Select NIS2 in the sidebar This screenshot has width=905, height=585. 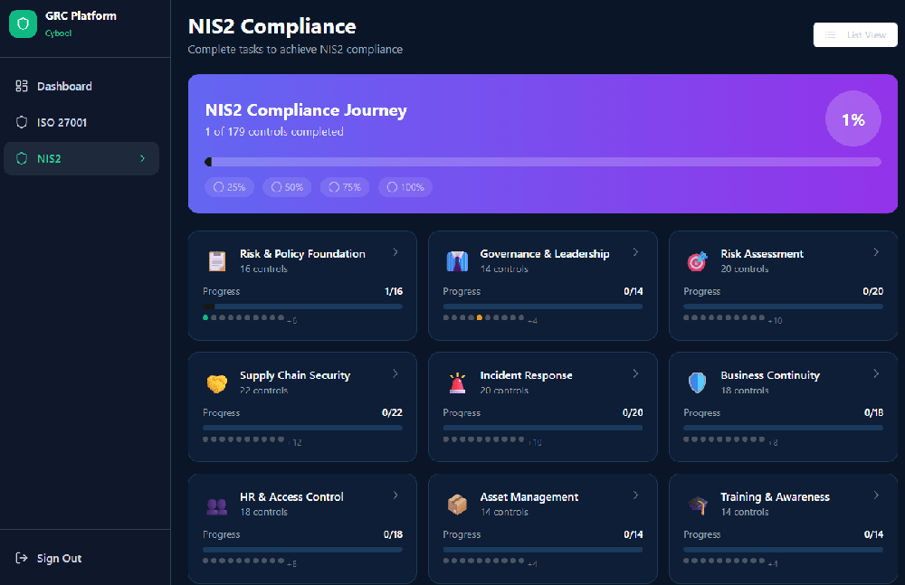point(81,158)
